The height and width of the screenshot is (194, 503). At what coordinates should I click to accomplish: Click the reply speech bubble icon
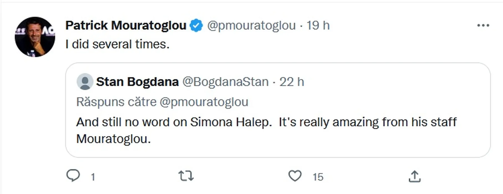tap(73, 176)
